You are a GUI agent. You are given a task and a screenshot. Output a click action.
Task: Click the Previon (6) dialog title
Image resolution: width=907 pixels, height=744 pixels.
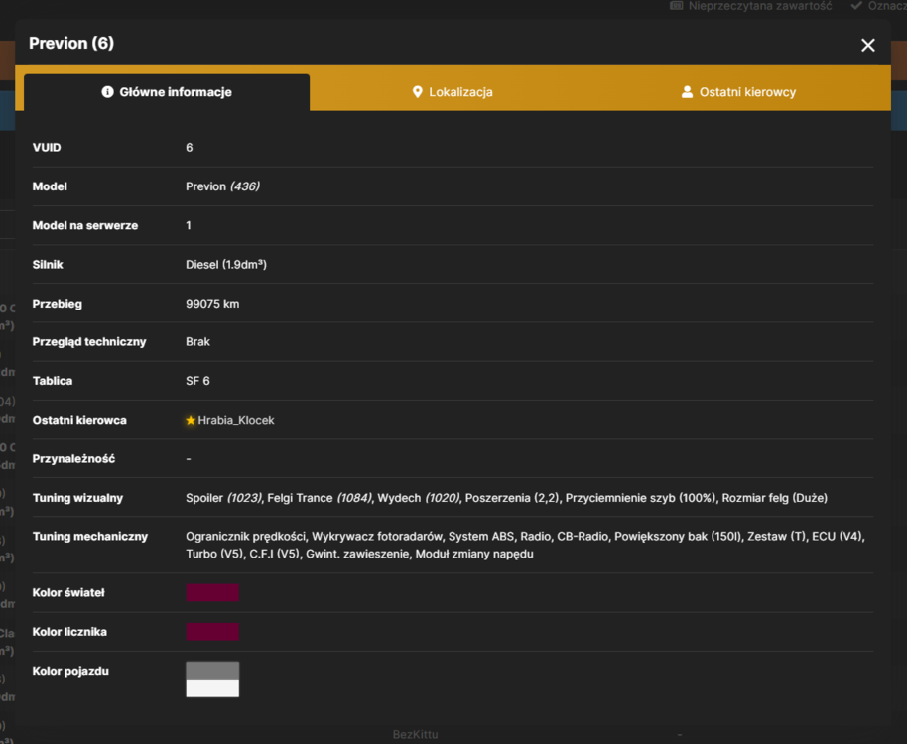coord(71,44)
